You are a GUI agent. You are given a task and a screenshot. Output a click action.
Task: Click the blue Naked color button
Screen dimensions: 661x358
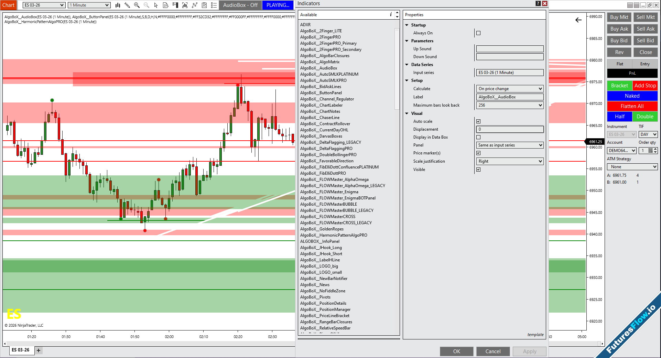(632, 96)
